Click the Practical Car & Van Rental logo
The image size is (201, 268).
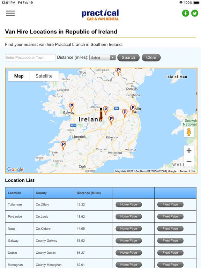point(100,15)
